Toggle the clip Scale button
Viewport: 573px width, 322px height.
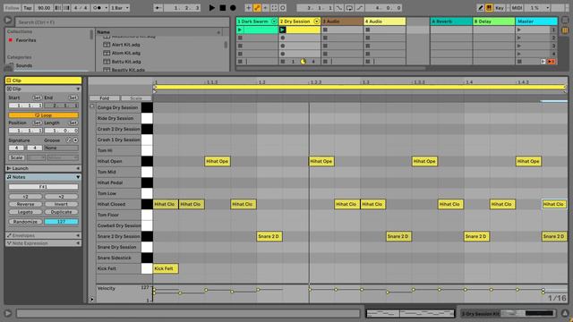tap(16, 157)
